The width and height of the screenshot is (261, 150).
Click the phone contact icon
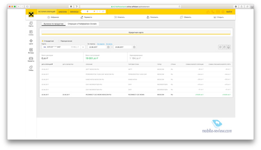pyautogui.click(x=213, y=12)
